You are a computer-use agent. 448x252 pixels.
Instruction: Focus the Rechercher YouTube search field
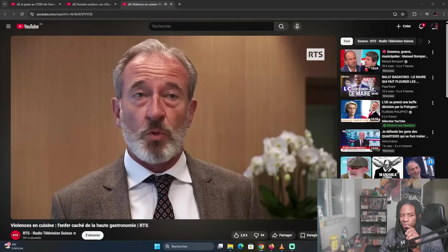pyautogui.click(x=211, y=26)
